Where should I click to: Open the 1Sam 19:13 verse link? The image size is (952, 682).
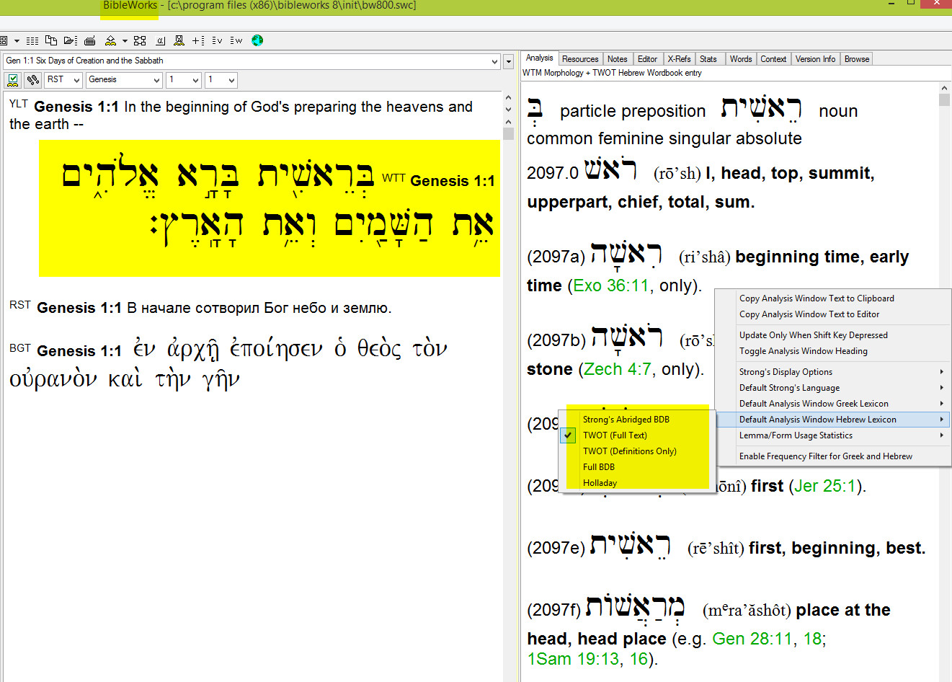point(573,659)
